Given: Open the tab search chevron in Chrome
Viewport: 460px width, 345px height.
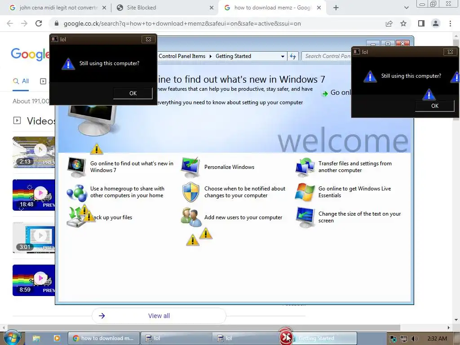Looking at the screenshot, I should (406, 8).
